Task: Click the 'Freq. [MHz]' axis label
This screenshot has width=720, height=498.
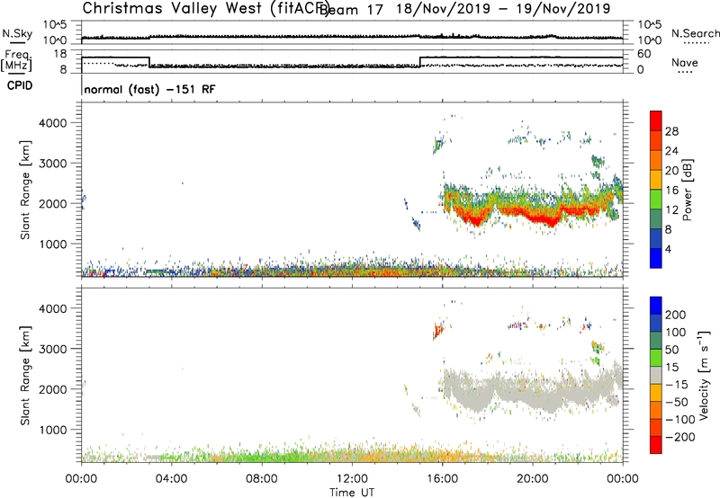Action: point(17,61)
